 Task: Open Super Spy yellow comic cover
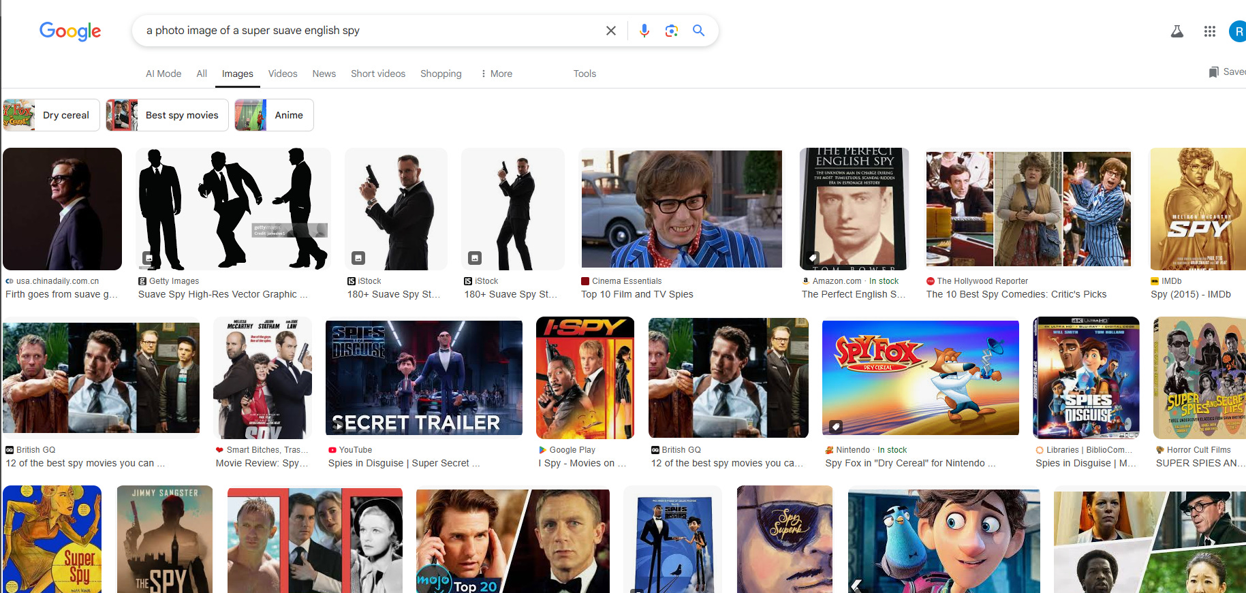coord(52,539)
